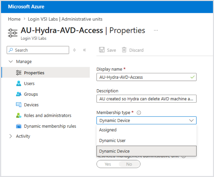This screenshot has width=214, height=177.
Task: Click the Description input field
Action: coord(147,99)
